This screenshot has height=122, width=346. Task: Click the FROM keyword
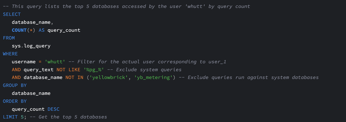[x=9, y=38]
